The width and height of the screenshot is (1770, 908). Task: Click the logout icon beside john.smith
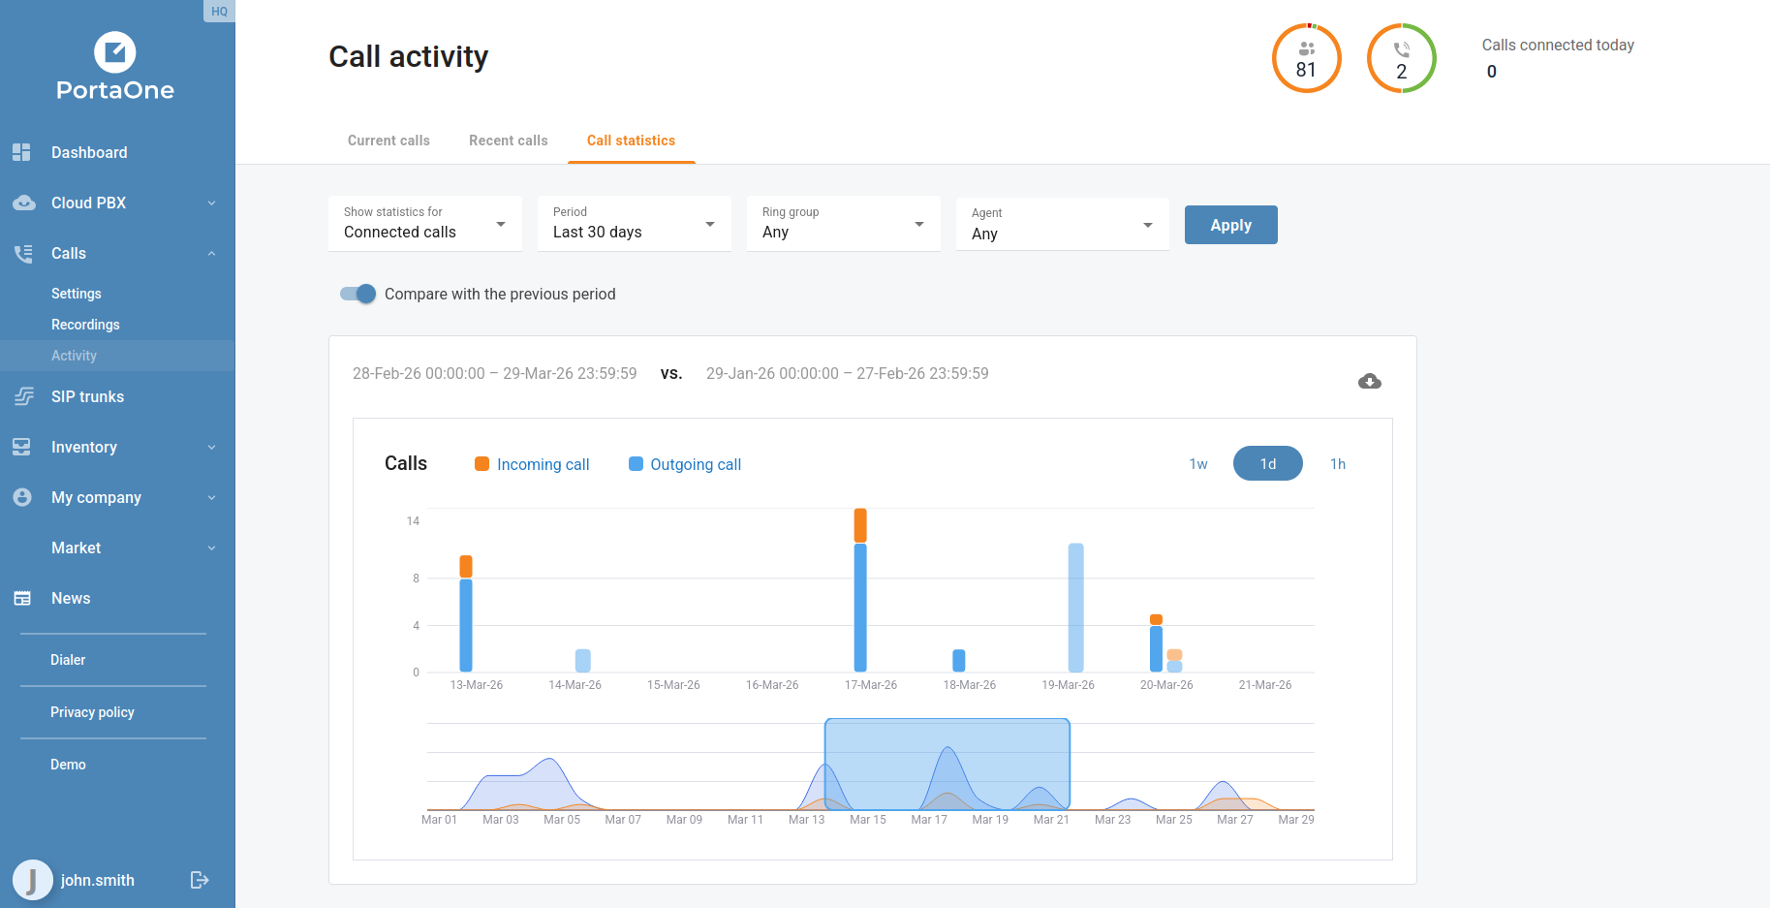pyautogui.click(x=200, y=880)
